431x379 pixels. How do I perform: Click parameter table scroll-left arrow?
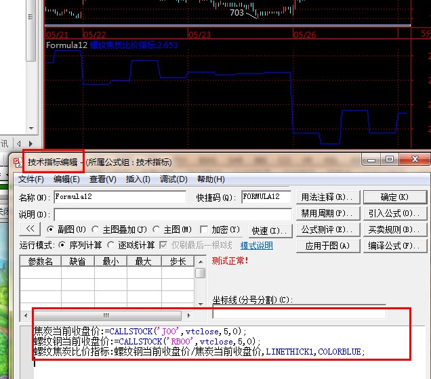point(26,315)
